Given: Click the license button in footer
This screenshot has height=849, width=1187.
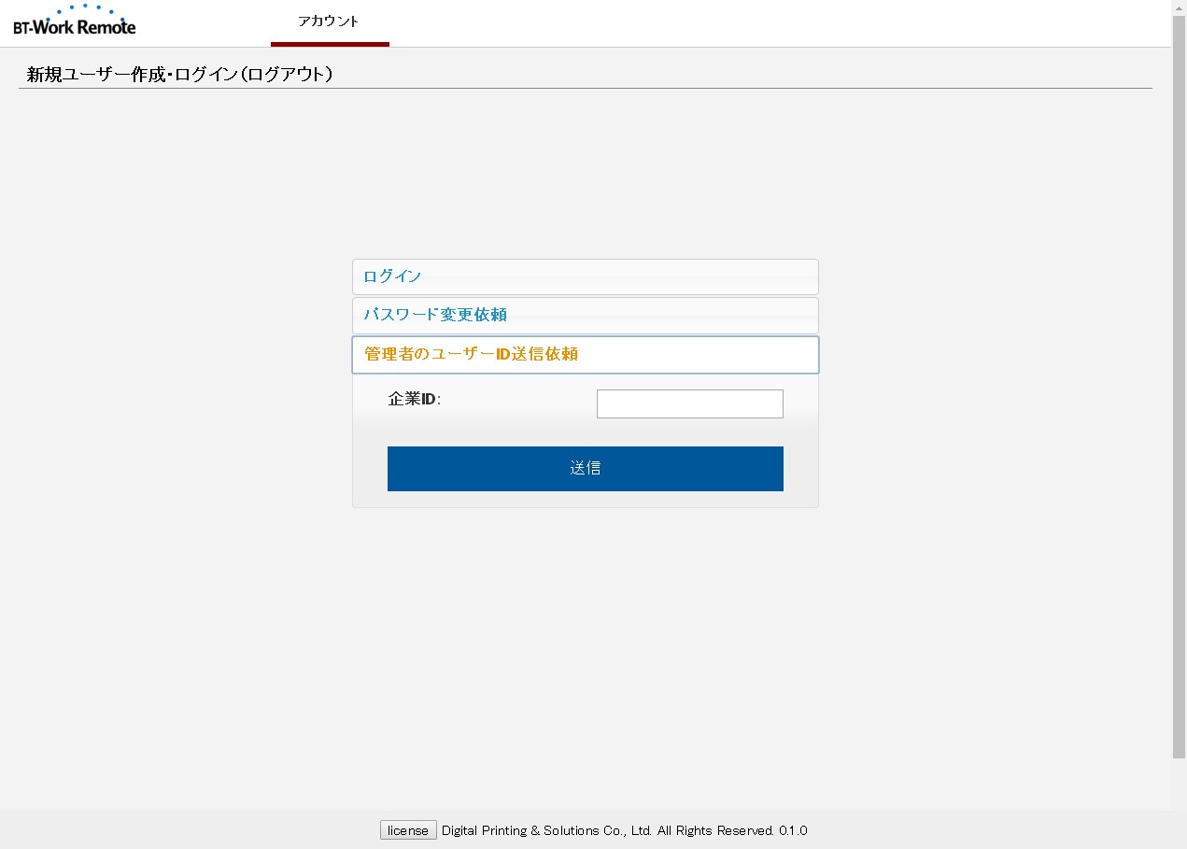Looking at the screenshot, I should click(x=408, y=830).
